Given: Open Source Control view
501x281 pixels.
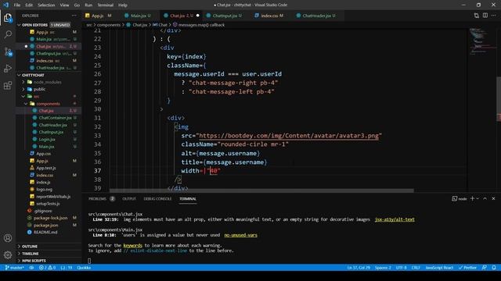Looking at the screenshot, I should pos(8,52).
